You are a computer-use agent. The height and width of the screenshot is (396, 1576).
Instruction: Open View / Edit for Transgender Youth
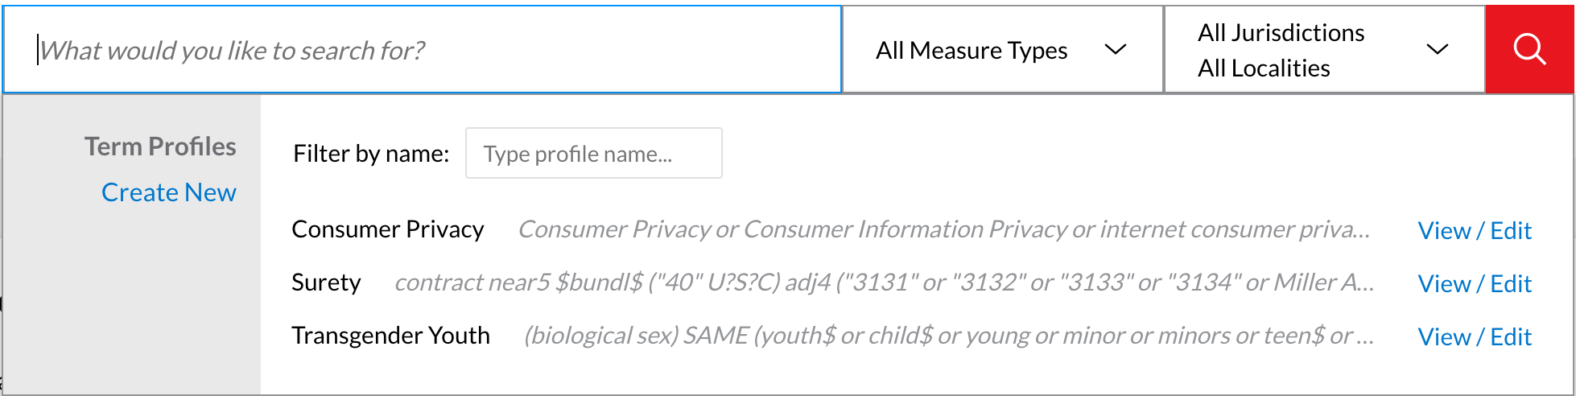(1475, 337)
